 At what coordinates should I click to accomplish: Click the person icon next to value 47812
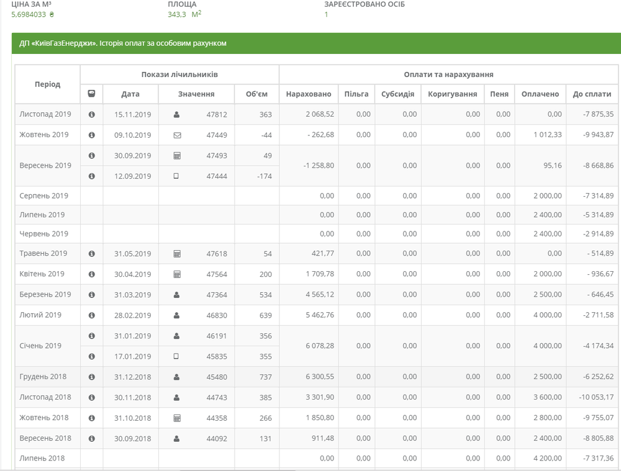pyautogui.click(x=177, y=115)
